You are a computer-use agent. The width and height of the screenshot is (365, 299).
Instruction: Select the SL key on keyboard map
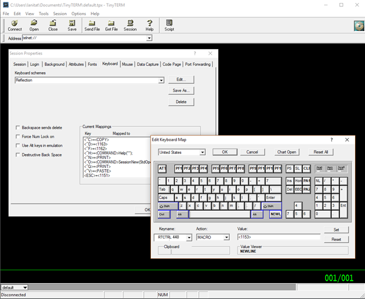click(x=298, y=169)
